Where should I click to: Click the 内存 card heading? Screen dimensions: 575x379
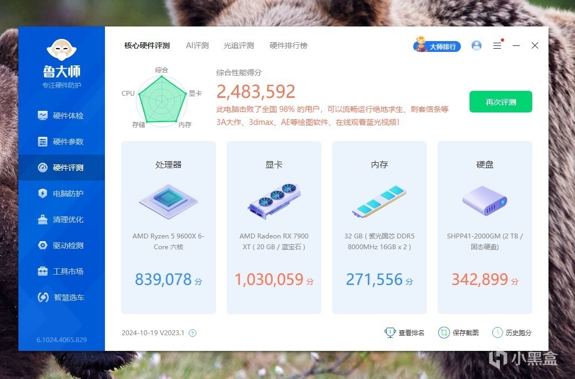(379, 164)
